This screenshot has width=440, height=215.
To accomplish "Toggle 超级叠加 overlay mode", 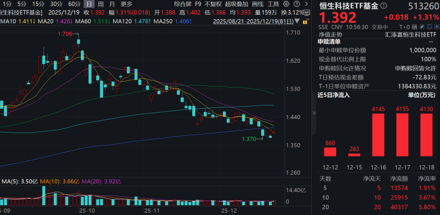I will click(236, 4).
